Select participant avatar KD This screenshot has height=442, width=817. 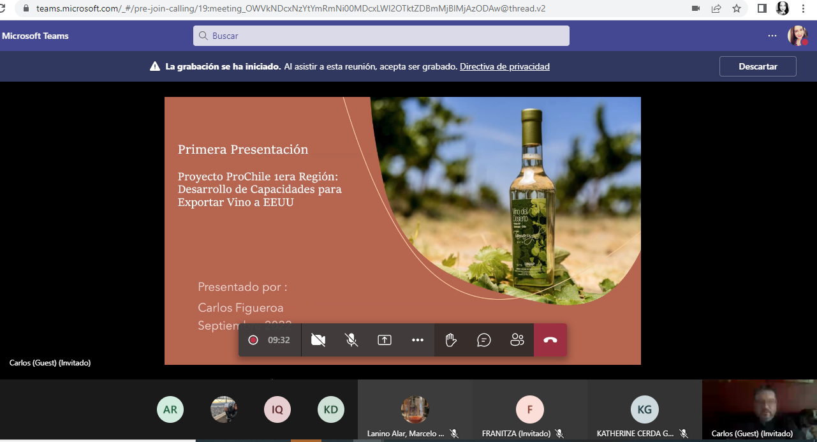(x=331, y=409)
